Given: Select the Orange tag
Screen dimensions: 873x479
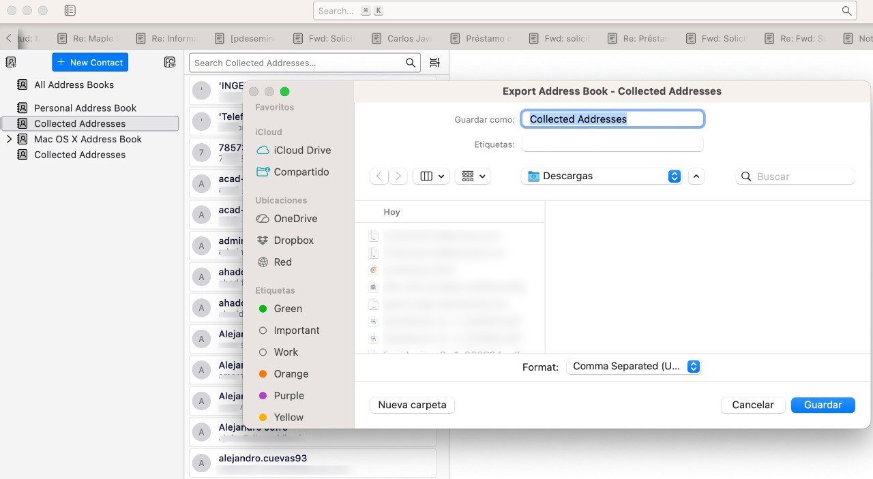Looking at the screenshot, I should pos(284,374).
